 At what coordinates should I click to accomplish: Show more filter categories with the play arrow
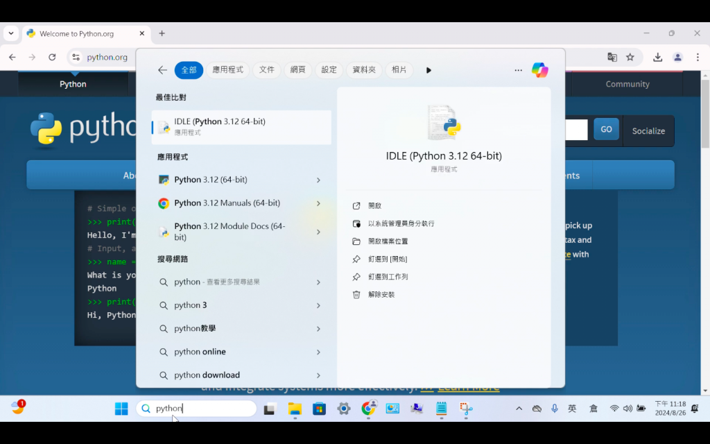(x=428, y=70)
